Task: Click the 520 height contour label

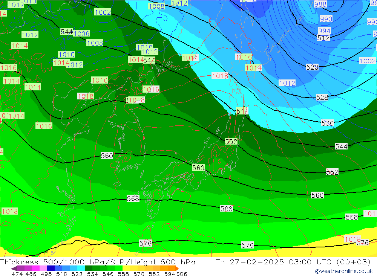Action: [x=312, y=67]
